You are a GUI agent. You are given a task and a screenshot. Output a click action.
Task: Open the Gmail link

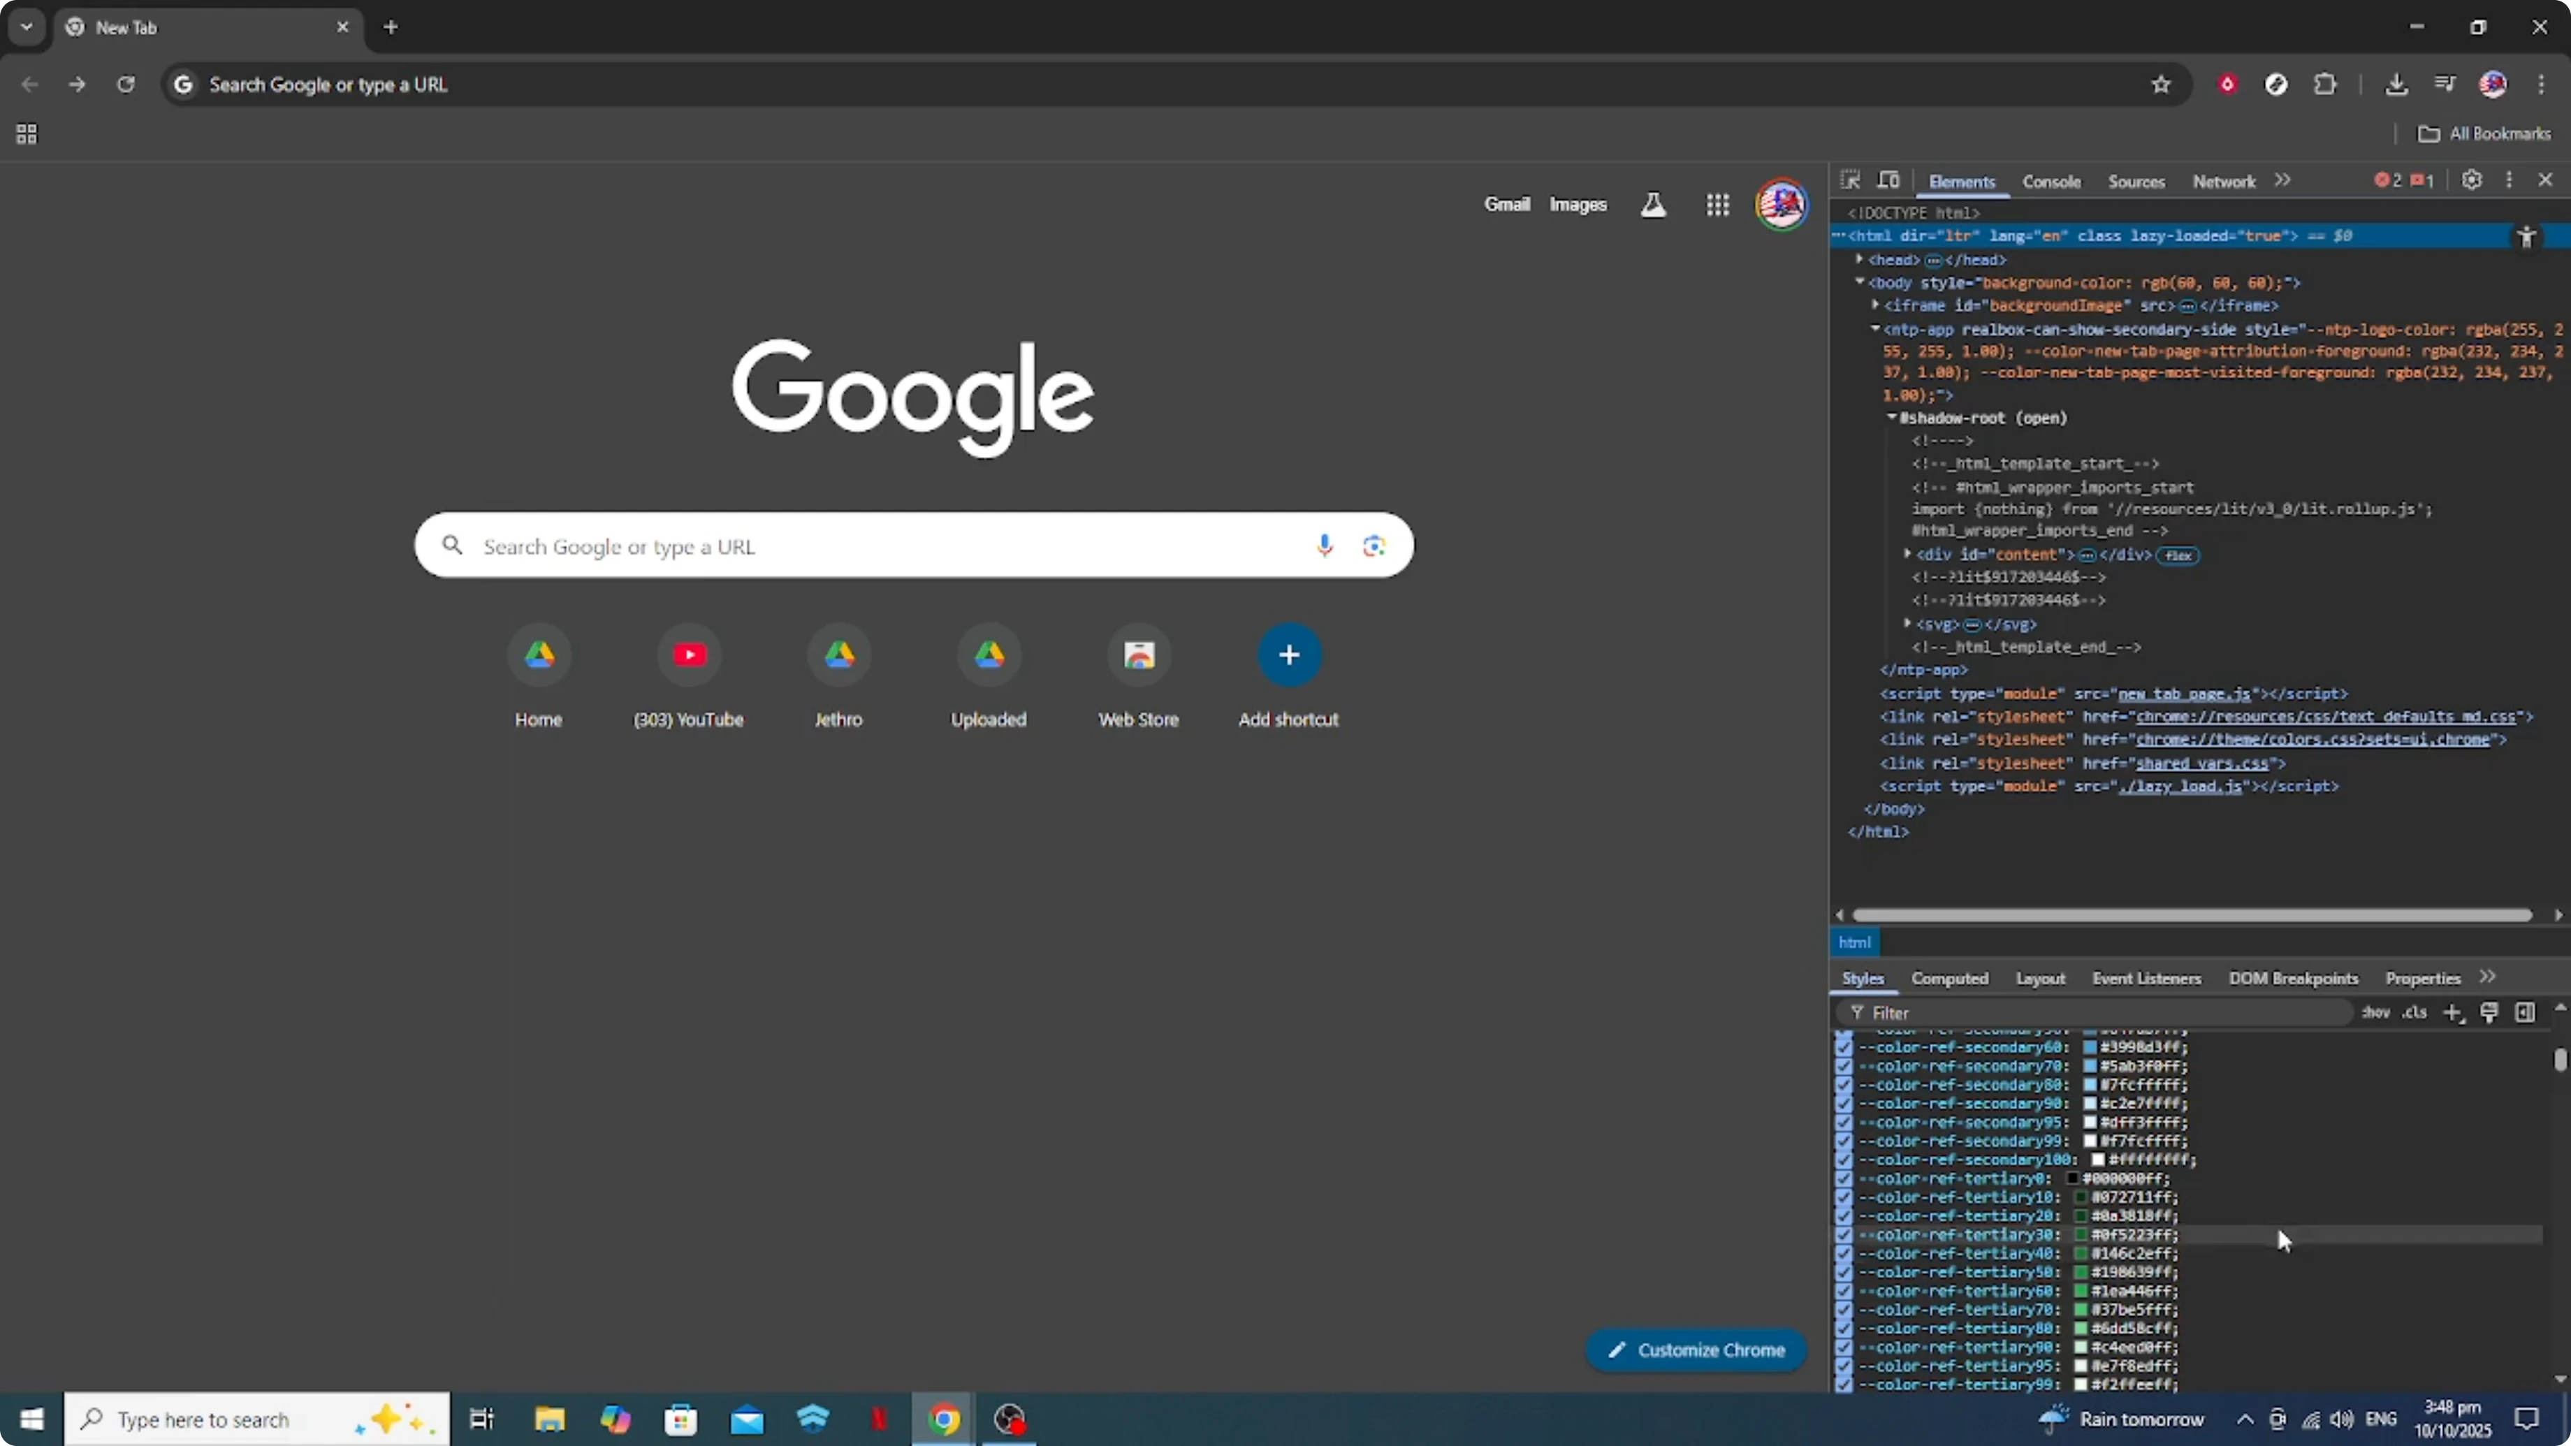coord(1506,205)
